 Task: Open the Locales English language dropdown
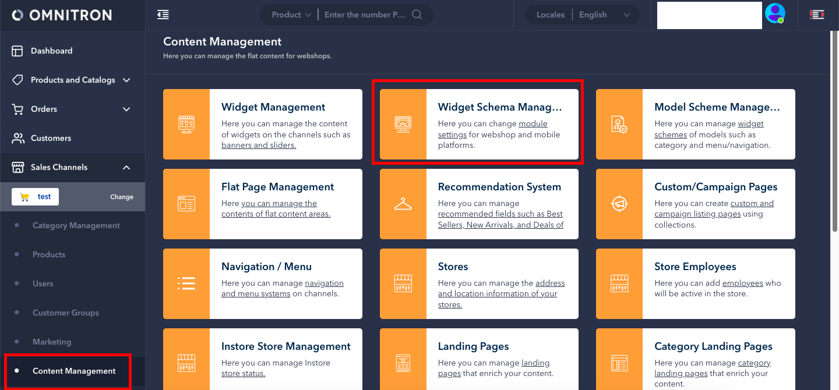[604, 15]
